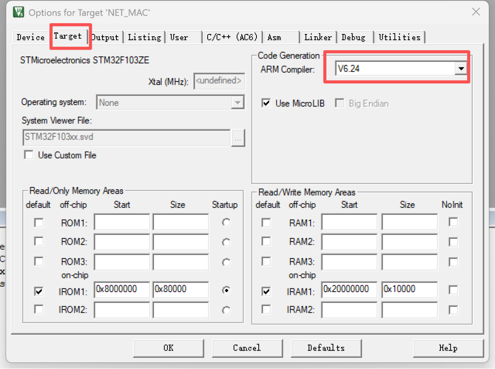Select the ROM1 Startup radio button
Viewport: 495px width, 369px height.
pyautogui.click(x=226, y=223)
